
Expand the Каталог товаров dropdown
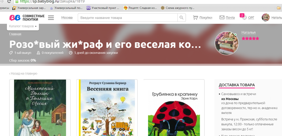click(x=23, y=26)
